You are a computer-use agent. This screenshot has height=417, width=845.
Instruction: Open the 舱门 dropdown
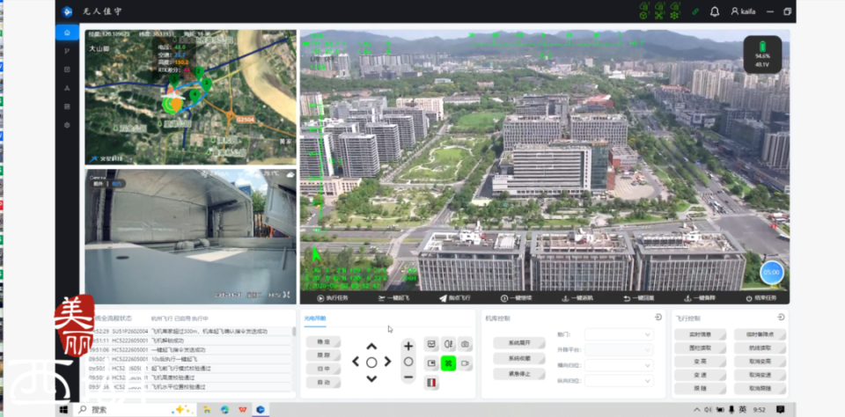click(x=619, y=334)
